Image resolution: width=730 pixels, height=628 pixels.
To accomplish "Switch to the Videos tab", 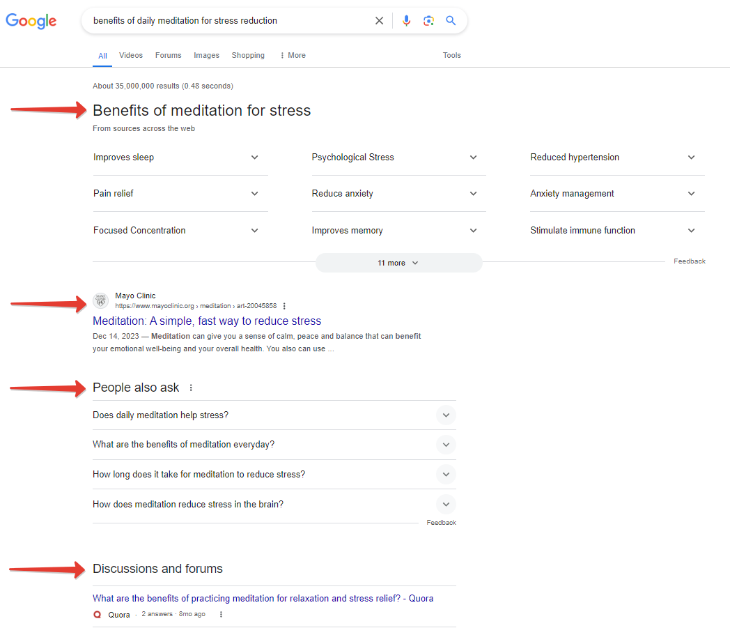I will [x=131, y=55].
